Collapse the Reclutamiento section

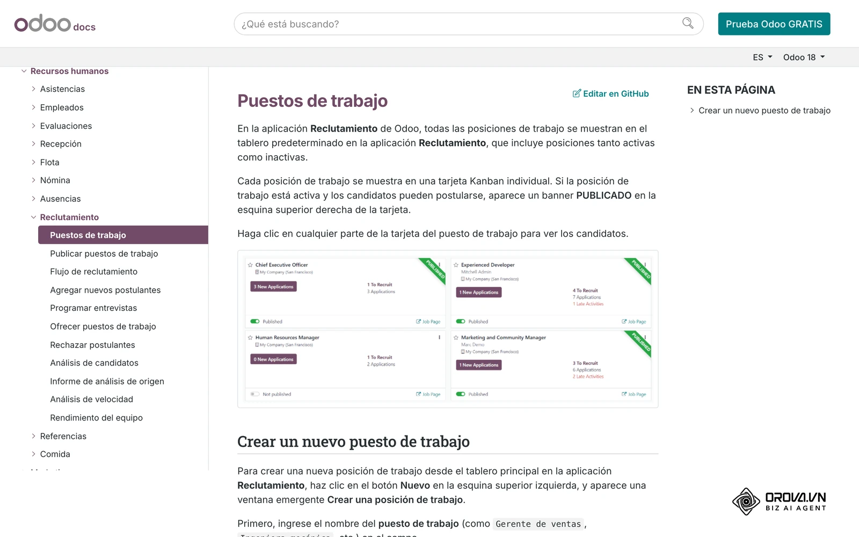pos(33,217)
